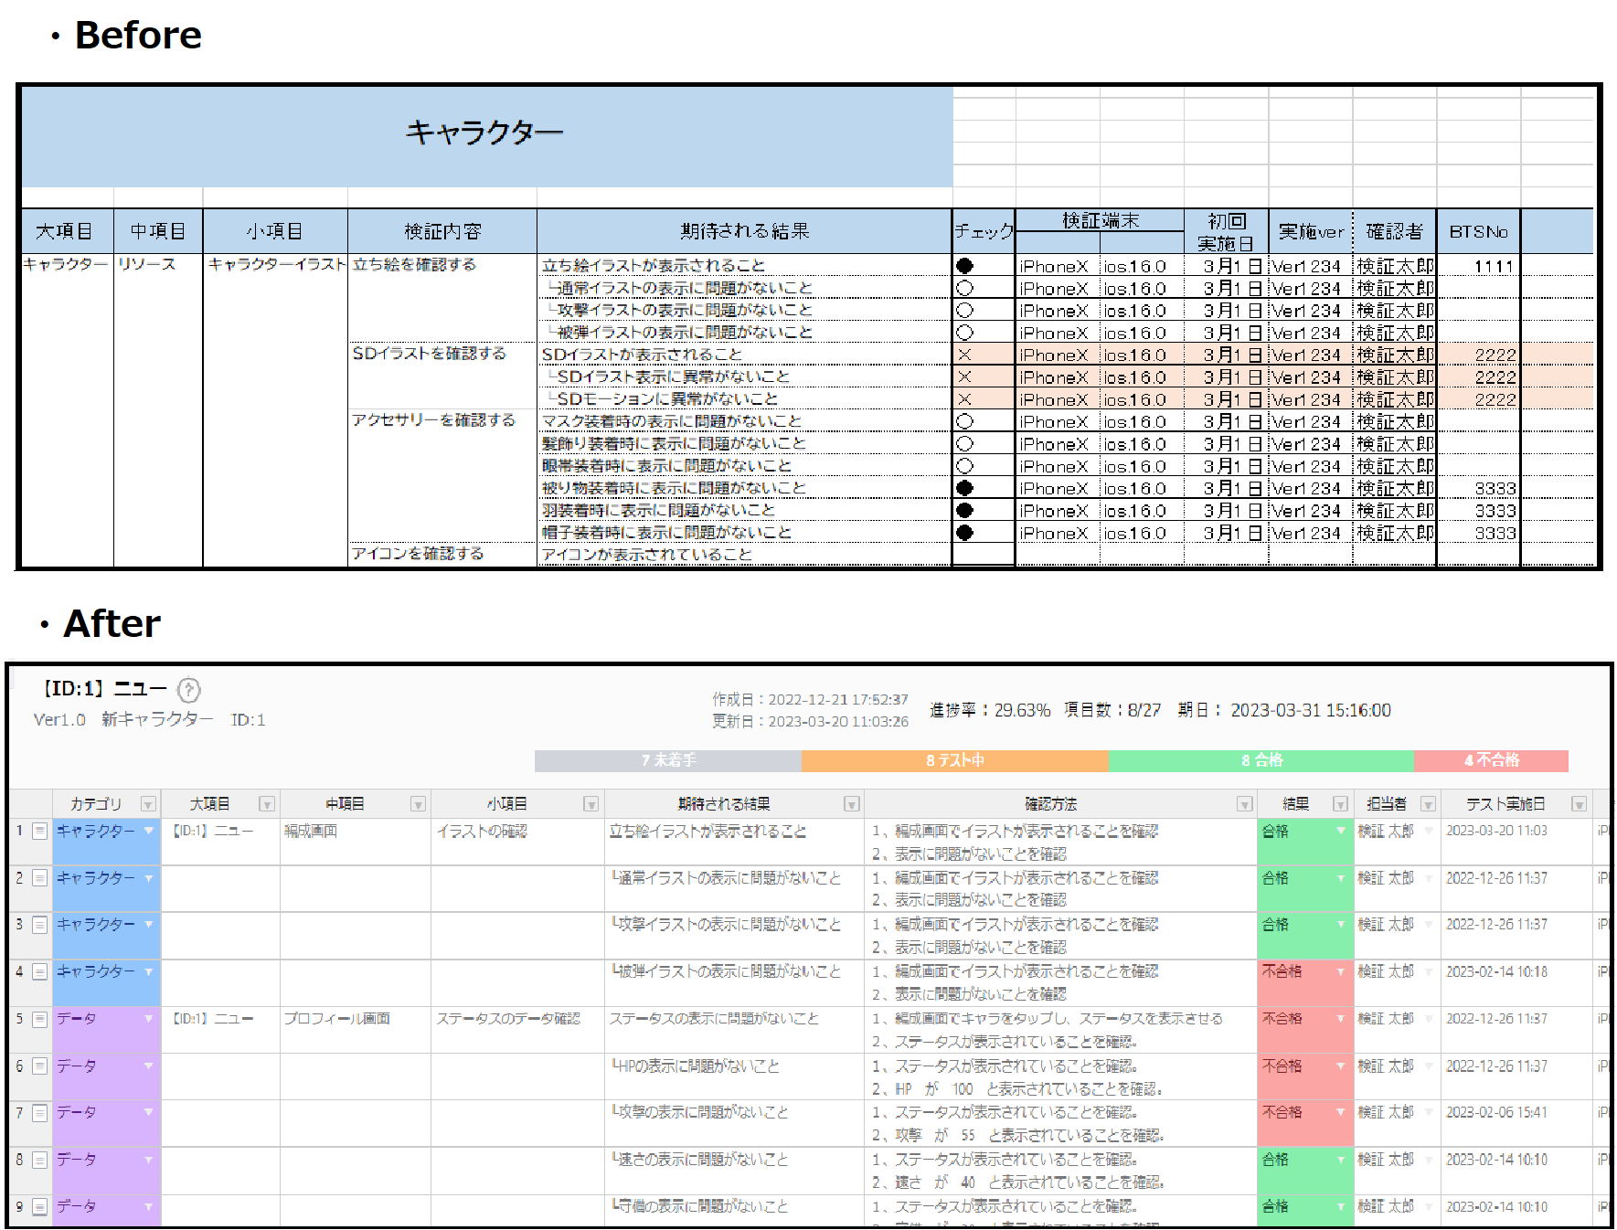Click the help icon beside [ID:1] ニュー title
Viewport: 1617px width, 1230px height.
[x=188, y=690]
